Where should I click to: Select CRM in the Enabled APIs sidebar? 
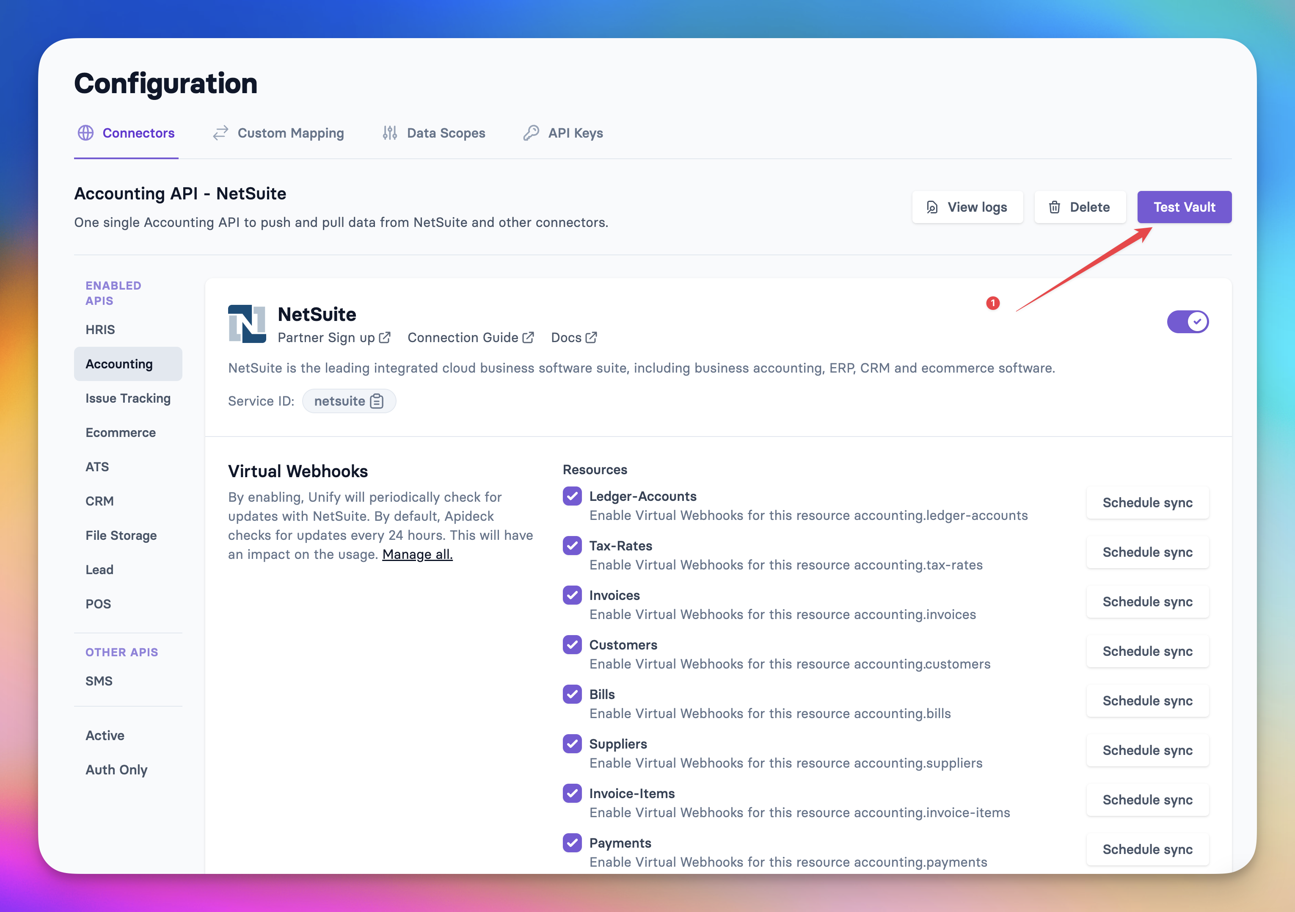pyautogui.click(x=100, y=501)
